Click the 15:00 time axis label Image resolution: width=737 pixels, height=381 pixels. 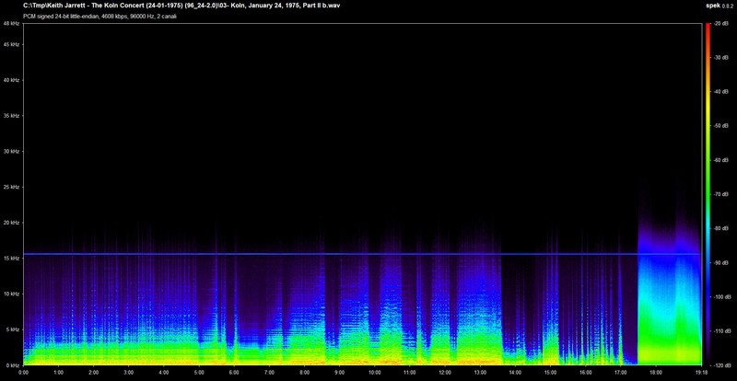click(x=551, y=372)
